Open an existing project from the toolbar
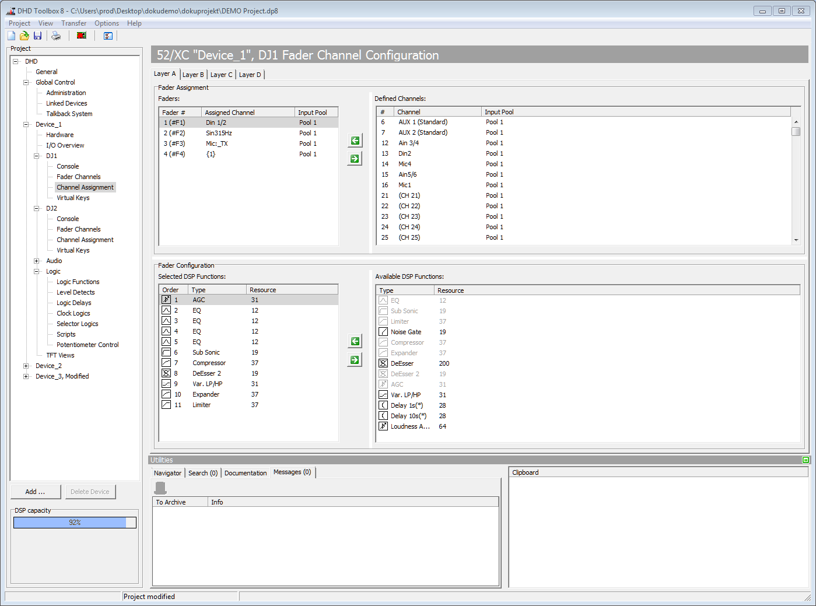The width and height of the screenshot is (816, 606). coord(24,36)
